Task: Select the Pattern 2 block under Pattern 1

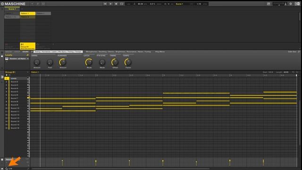Action: [x=27, y=17]
